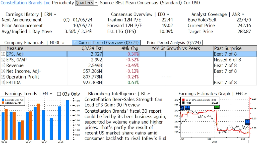Image resolution: width=257 pixels, height=144 pixels.
Task: Open Earnings Estimates Graph EEG link
Action: point(213,94)
